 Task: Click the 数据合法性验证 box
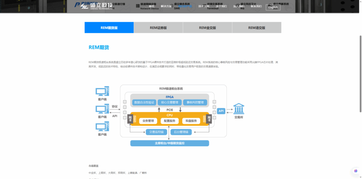144,103
